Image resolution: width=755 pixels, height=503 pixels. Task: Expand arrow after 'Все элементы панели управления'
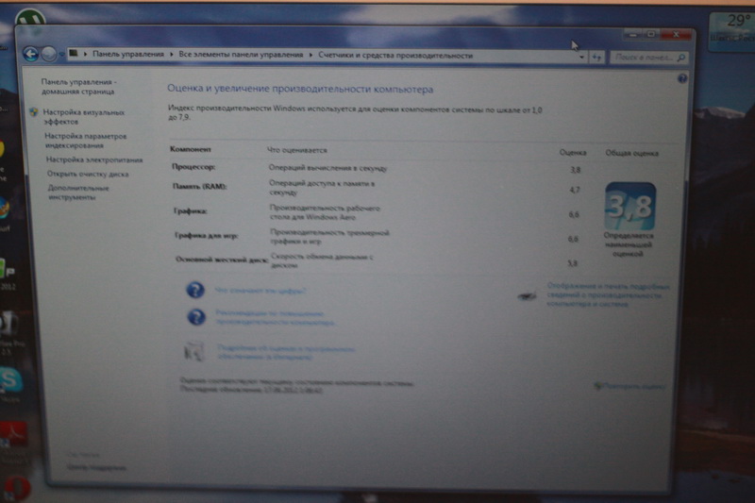click(310, 55)
